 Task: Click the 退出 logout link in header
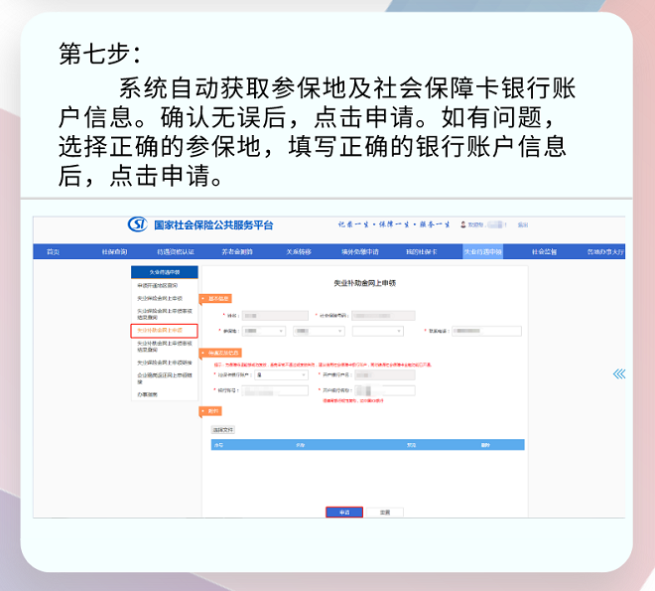(x=523, y=224)
